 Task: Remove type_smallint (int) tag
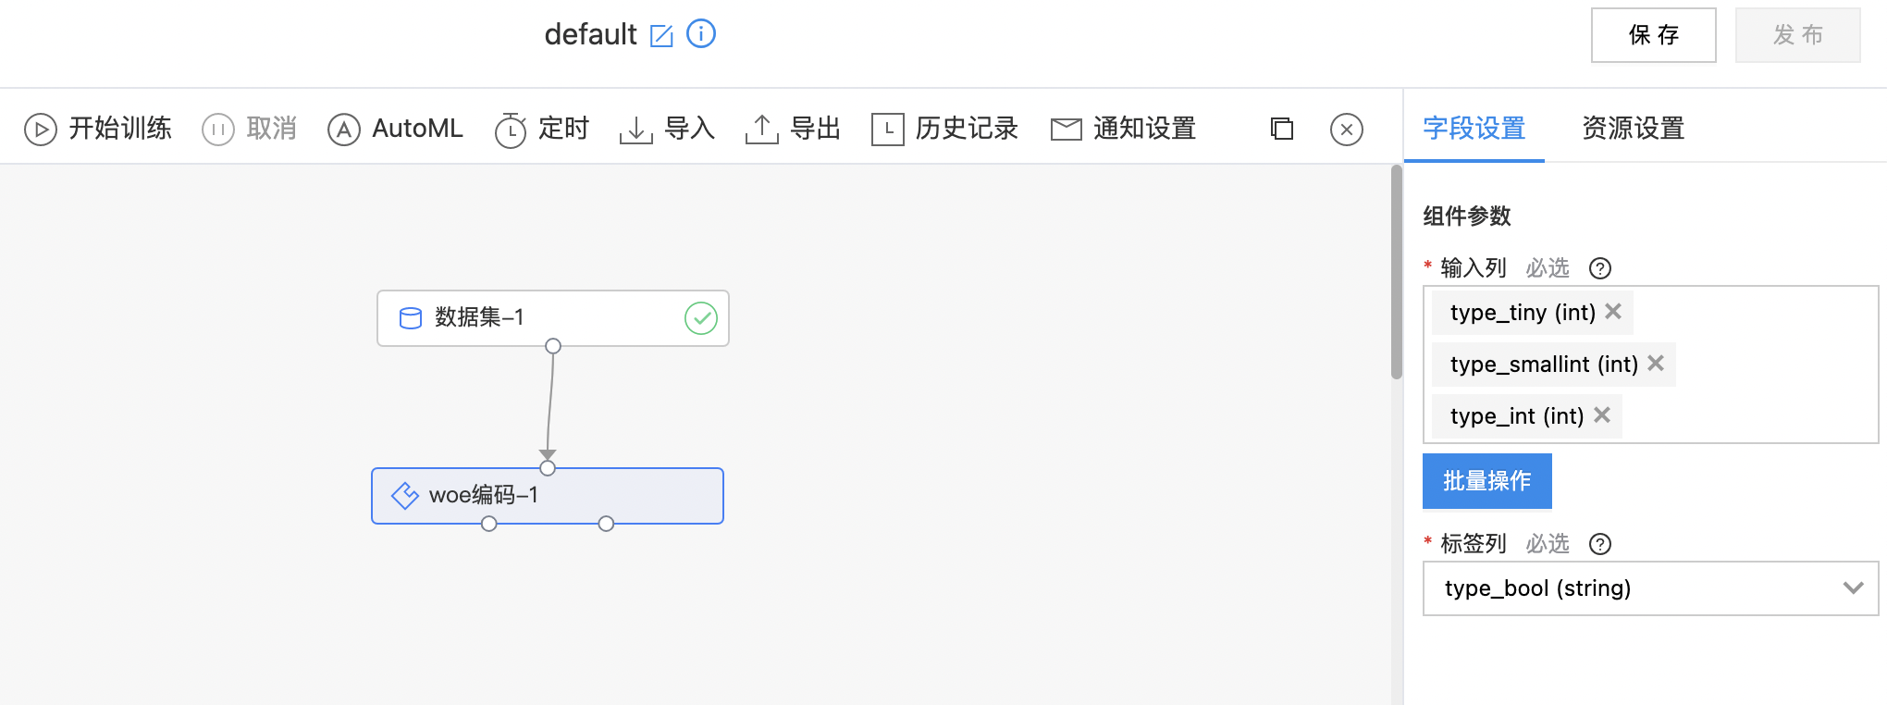point(1656,364)
